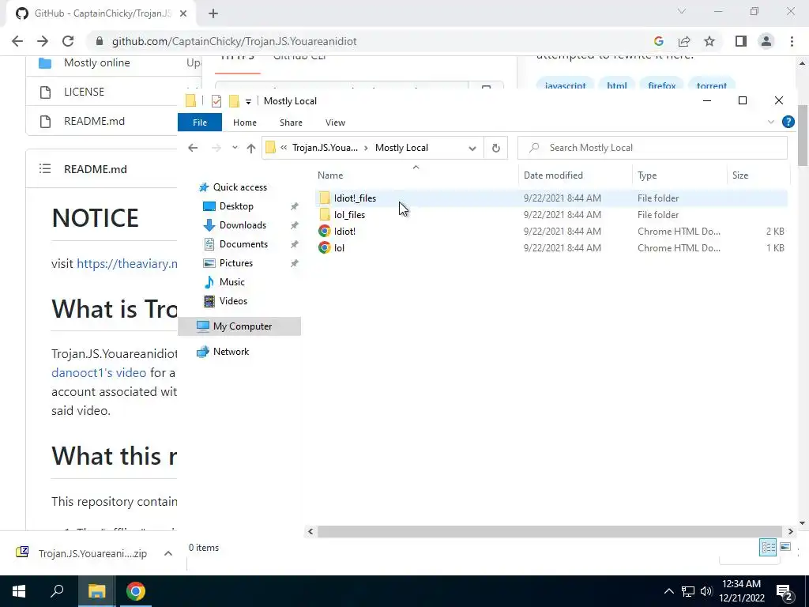The height and width of the screenshot is (607, 809).
Task: Select My Computer in navigation pane
Action: pos(239,326)
